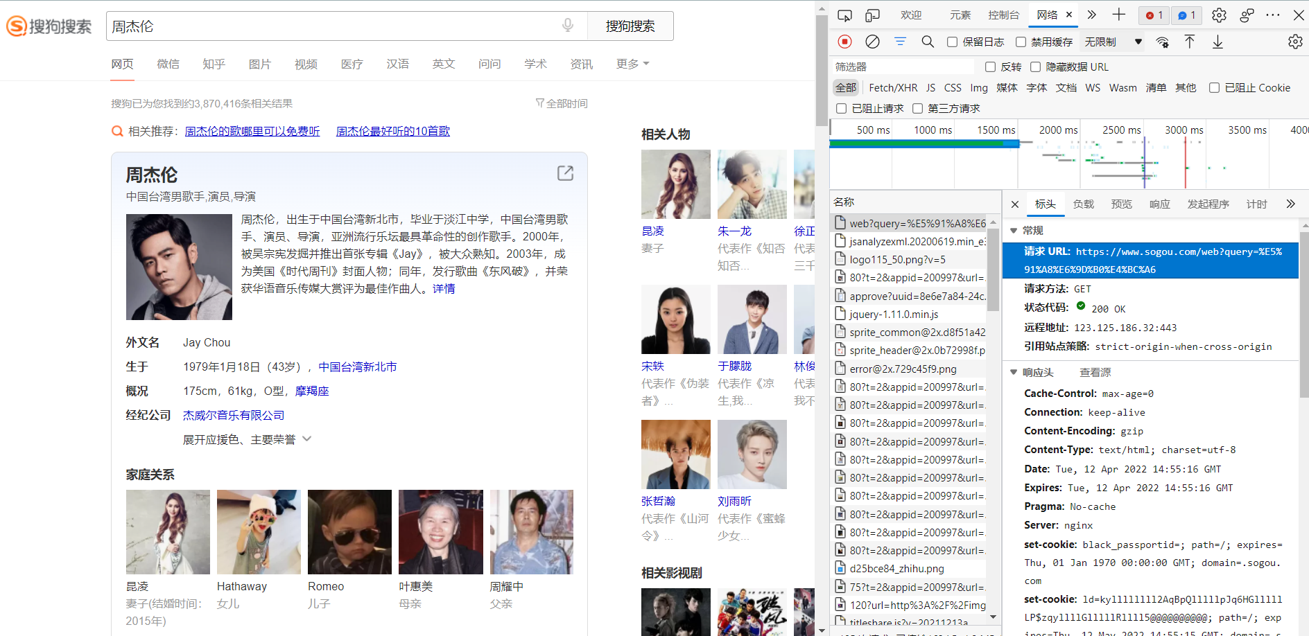Open Jay Chou card share icon
The width and height of the screenshot is (1309, 636).
tap(566, 173)
